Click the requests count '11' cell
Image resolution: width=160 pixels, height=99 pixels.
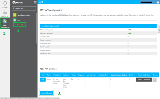(x=79, y=79)
